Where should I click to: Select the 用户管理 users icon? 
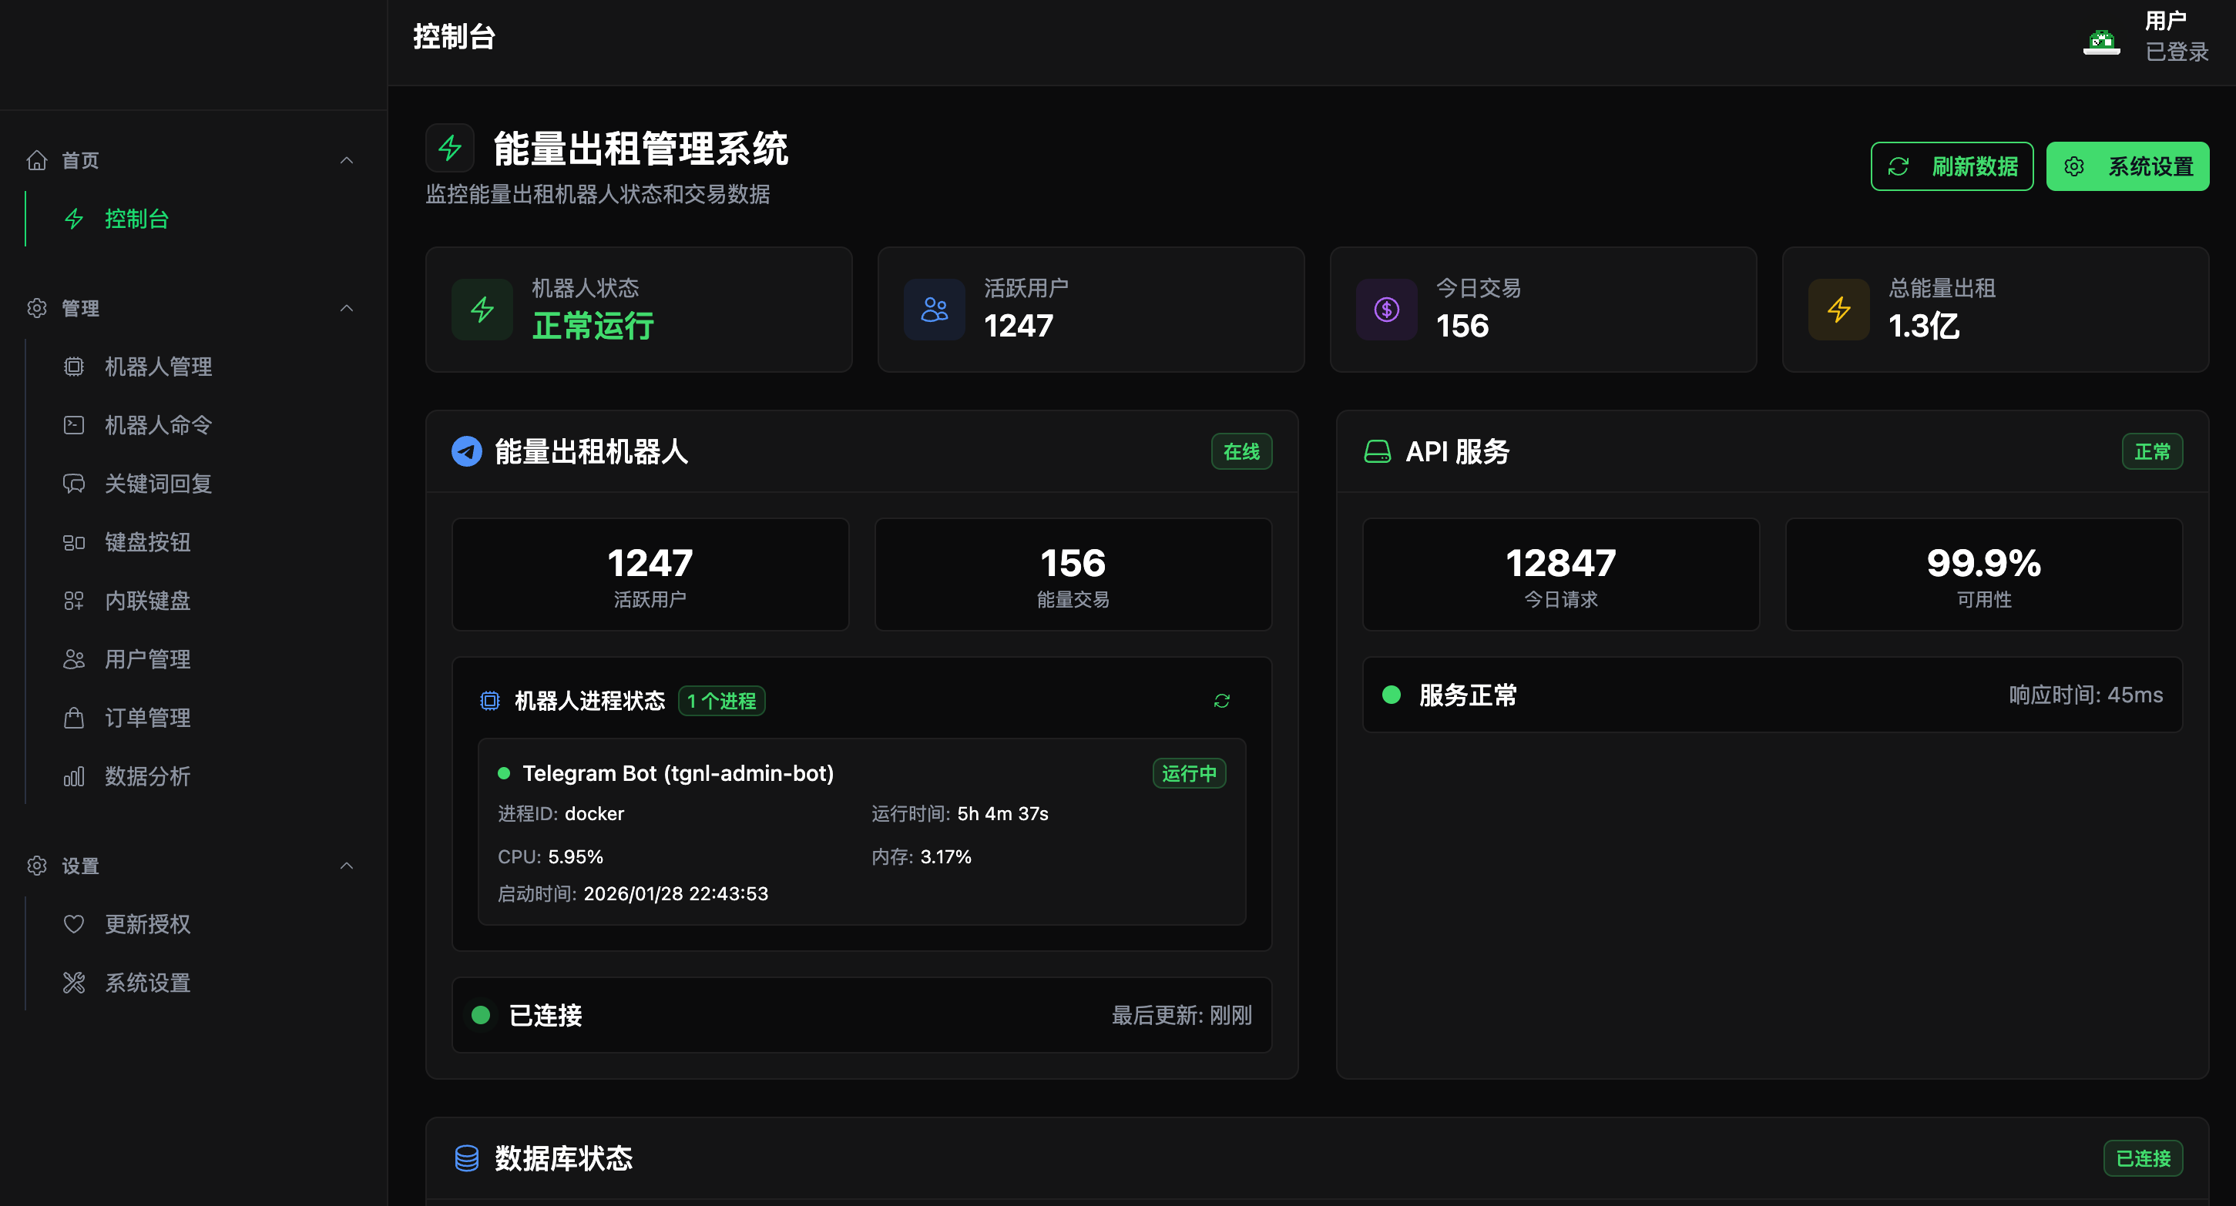73,658
